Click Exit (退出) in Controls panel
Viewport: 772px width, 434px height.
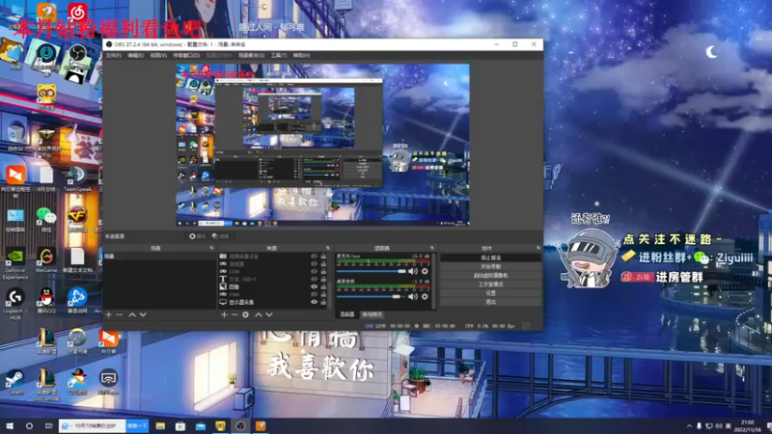click(x=490, y=302)
